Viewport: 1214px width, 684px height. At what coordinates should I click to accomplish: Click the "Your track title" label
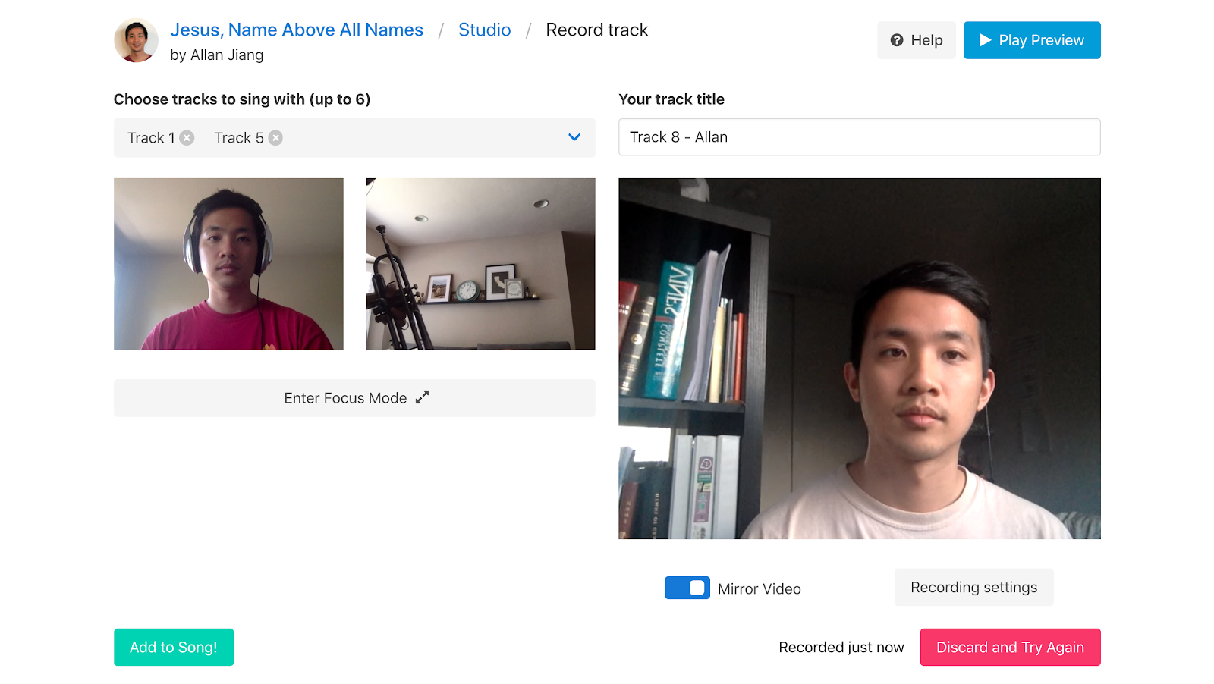click(671, 99)
